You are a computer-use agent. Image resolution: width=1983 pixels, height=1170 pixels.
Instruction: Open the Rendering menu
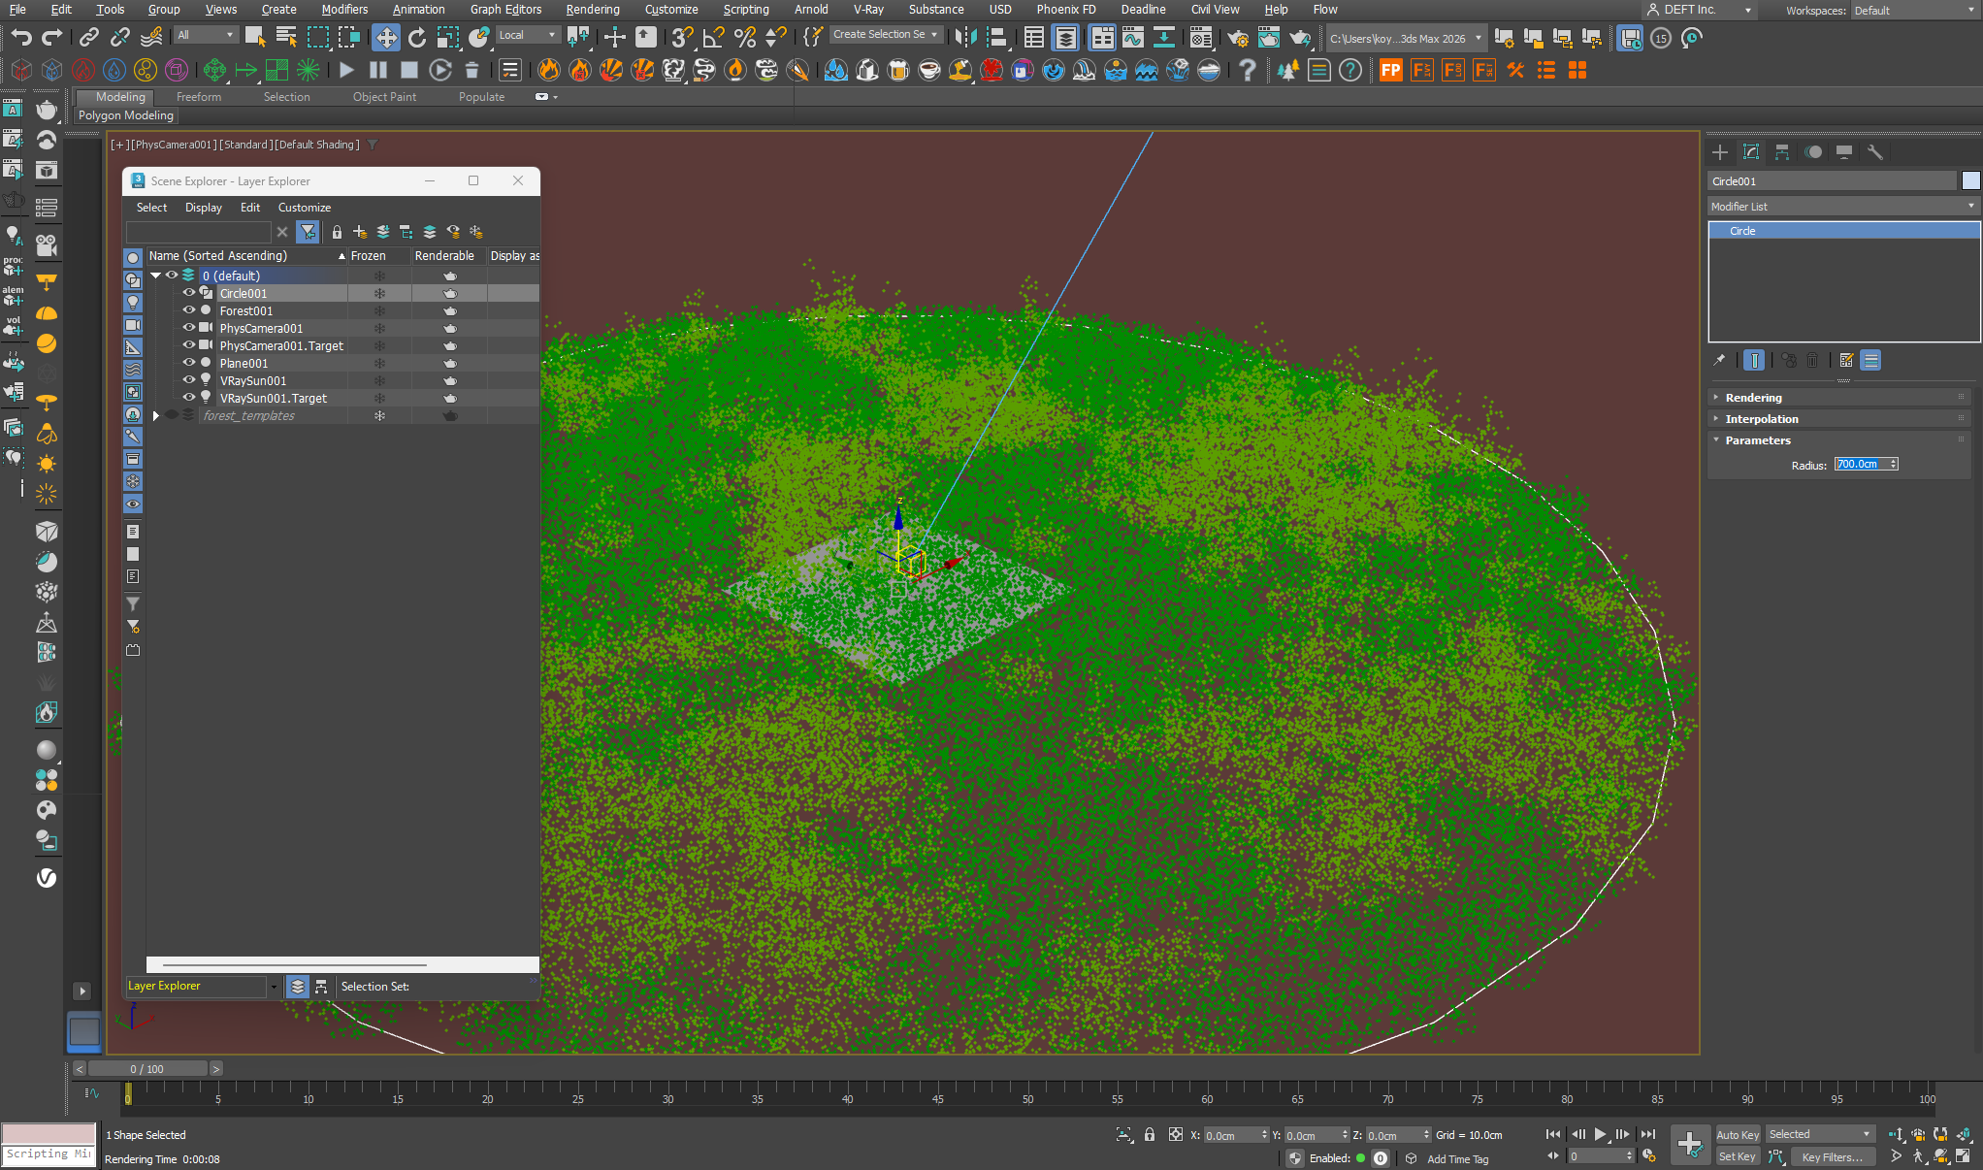point(592,10)
